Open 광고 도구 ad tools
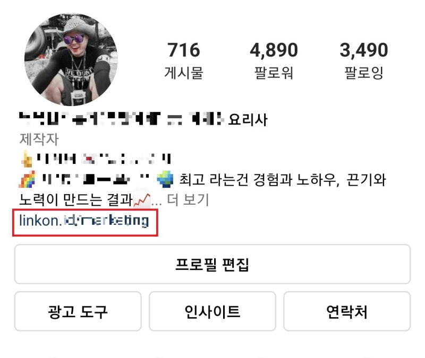This screenshot has height=358, width=425. point(78,311)
